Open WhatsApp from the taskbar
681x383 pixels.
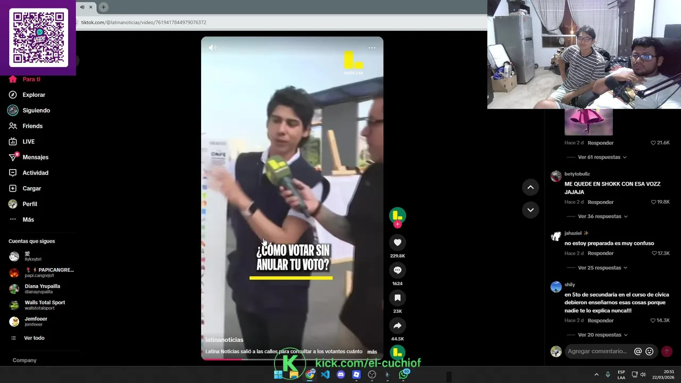[x=404, y=374]
